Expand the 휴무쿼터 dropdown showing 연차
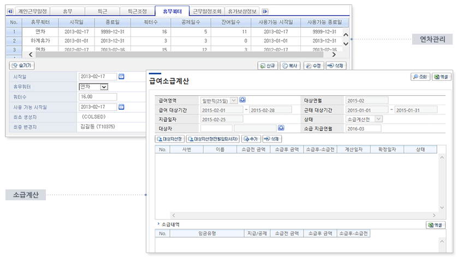The height and width of the screenshot is (258, 457). tap(104, 87)
